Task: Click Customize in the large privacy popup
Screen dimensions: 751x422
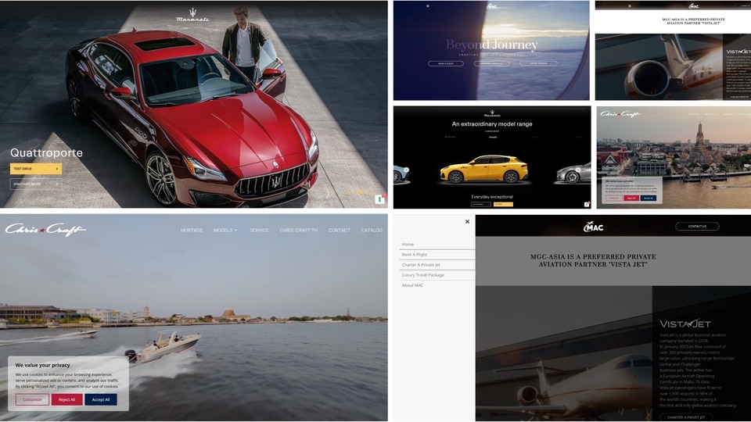Action: tap(32, 399)
